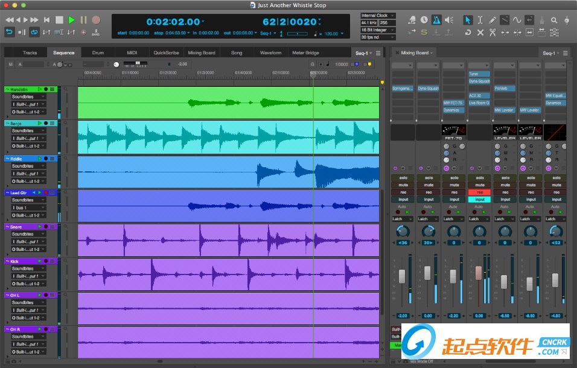Select the I-beam selection tool
577x368 pixels.
point(480,21)
